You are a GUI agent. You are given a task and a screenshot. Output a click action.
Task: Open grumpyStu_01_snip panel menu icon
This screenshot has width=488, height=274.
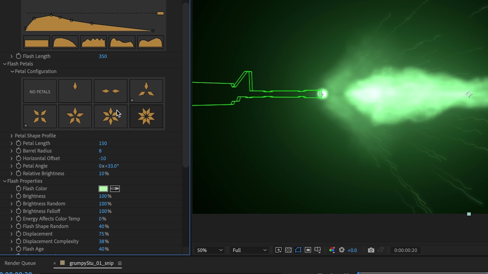(120, 263)
